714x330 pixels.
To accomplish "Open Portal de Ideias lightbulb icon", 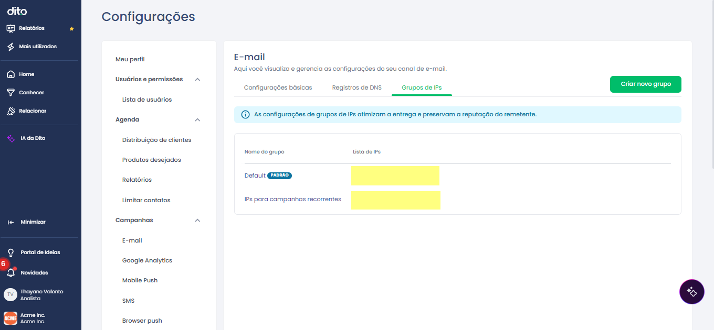I will [10, 252].
